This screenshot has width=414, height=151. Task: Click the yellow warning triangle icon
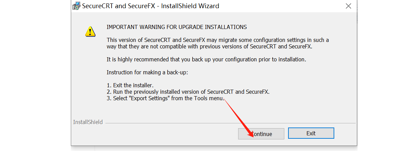click(90, 31)
